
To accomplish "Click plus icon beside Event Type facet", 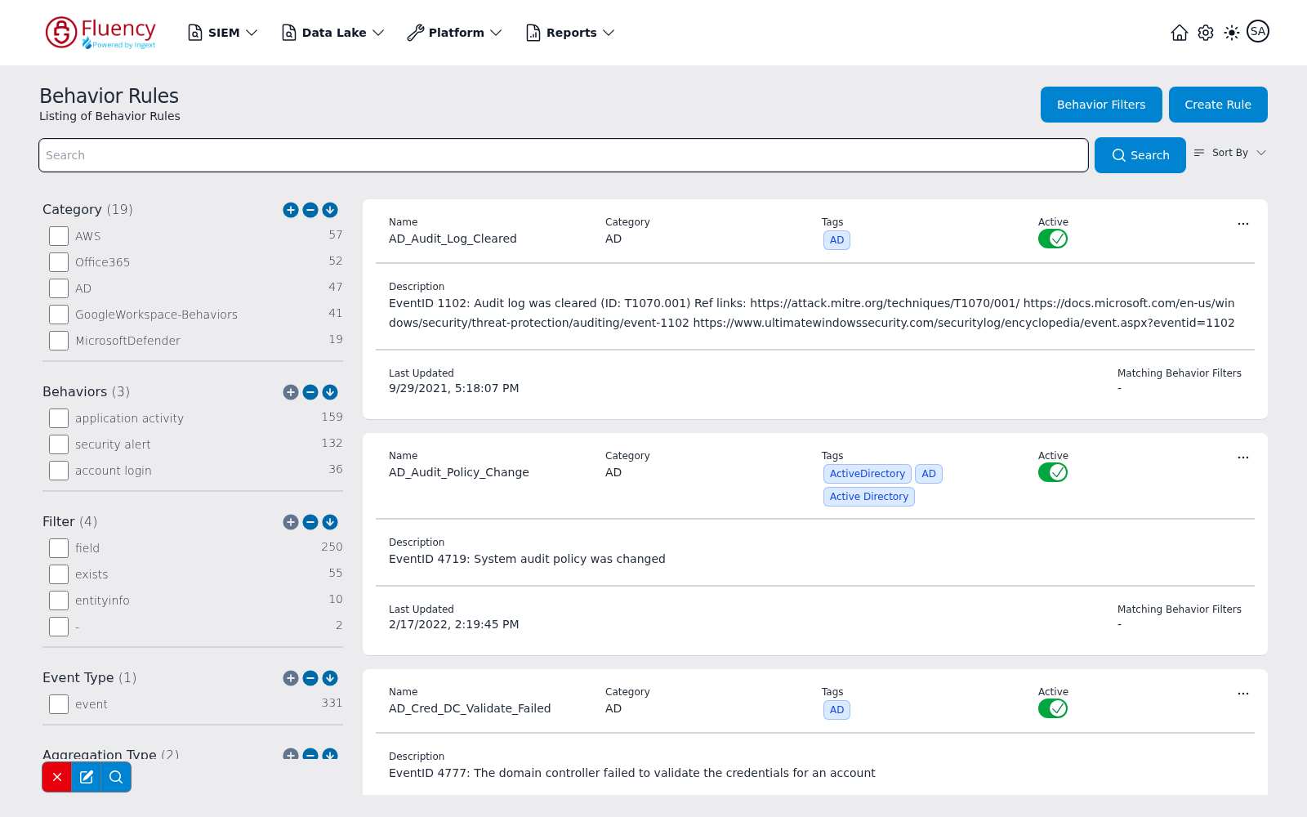I will [x=291, y=678].
